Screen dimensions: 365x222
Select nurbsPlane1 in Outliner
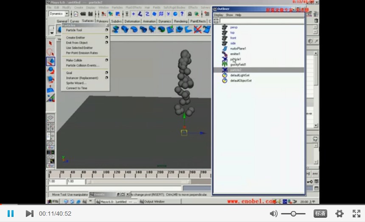pos(238,49)
